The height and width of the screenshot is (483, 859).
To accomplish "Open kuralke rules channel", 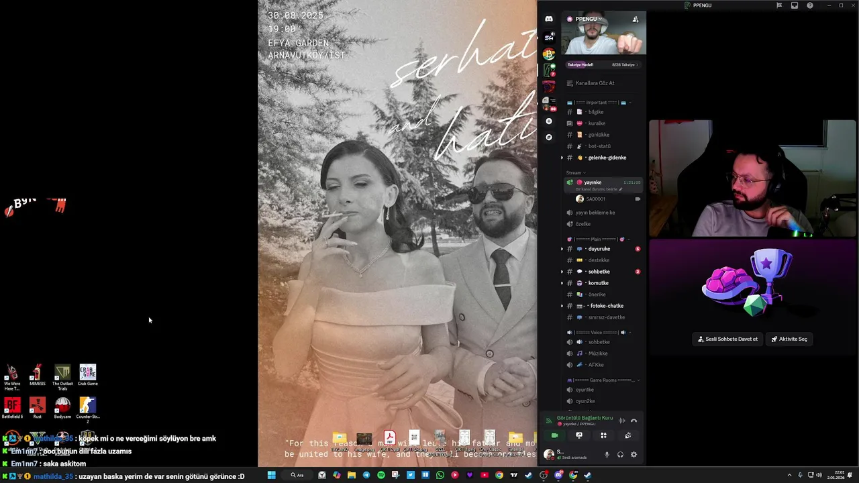I will click(603, 123).
